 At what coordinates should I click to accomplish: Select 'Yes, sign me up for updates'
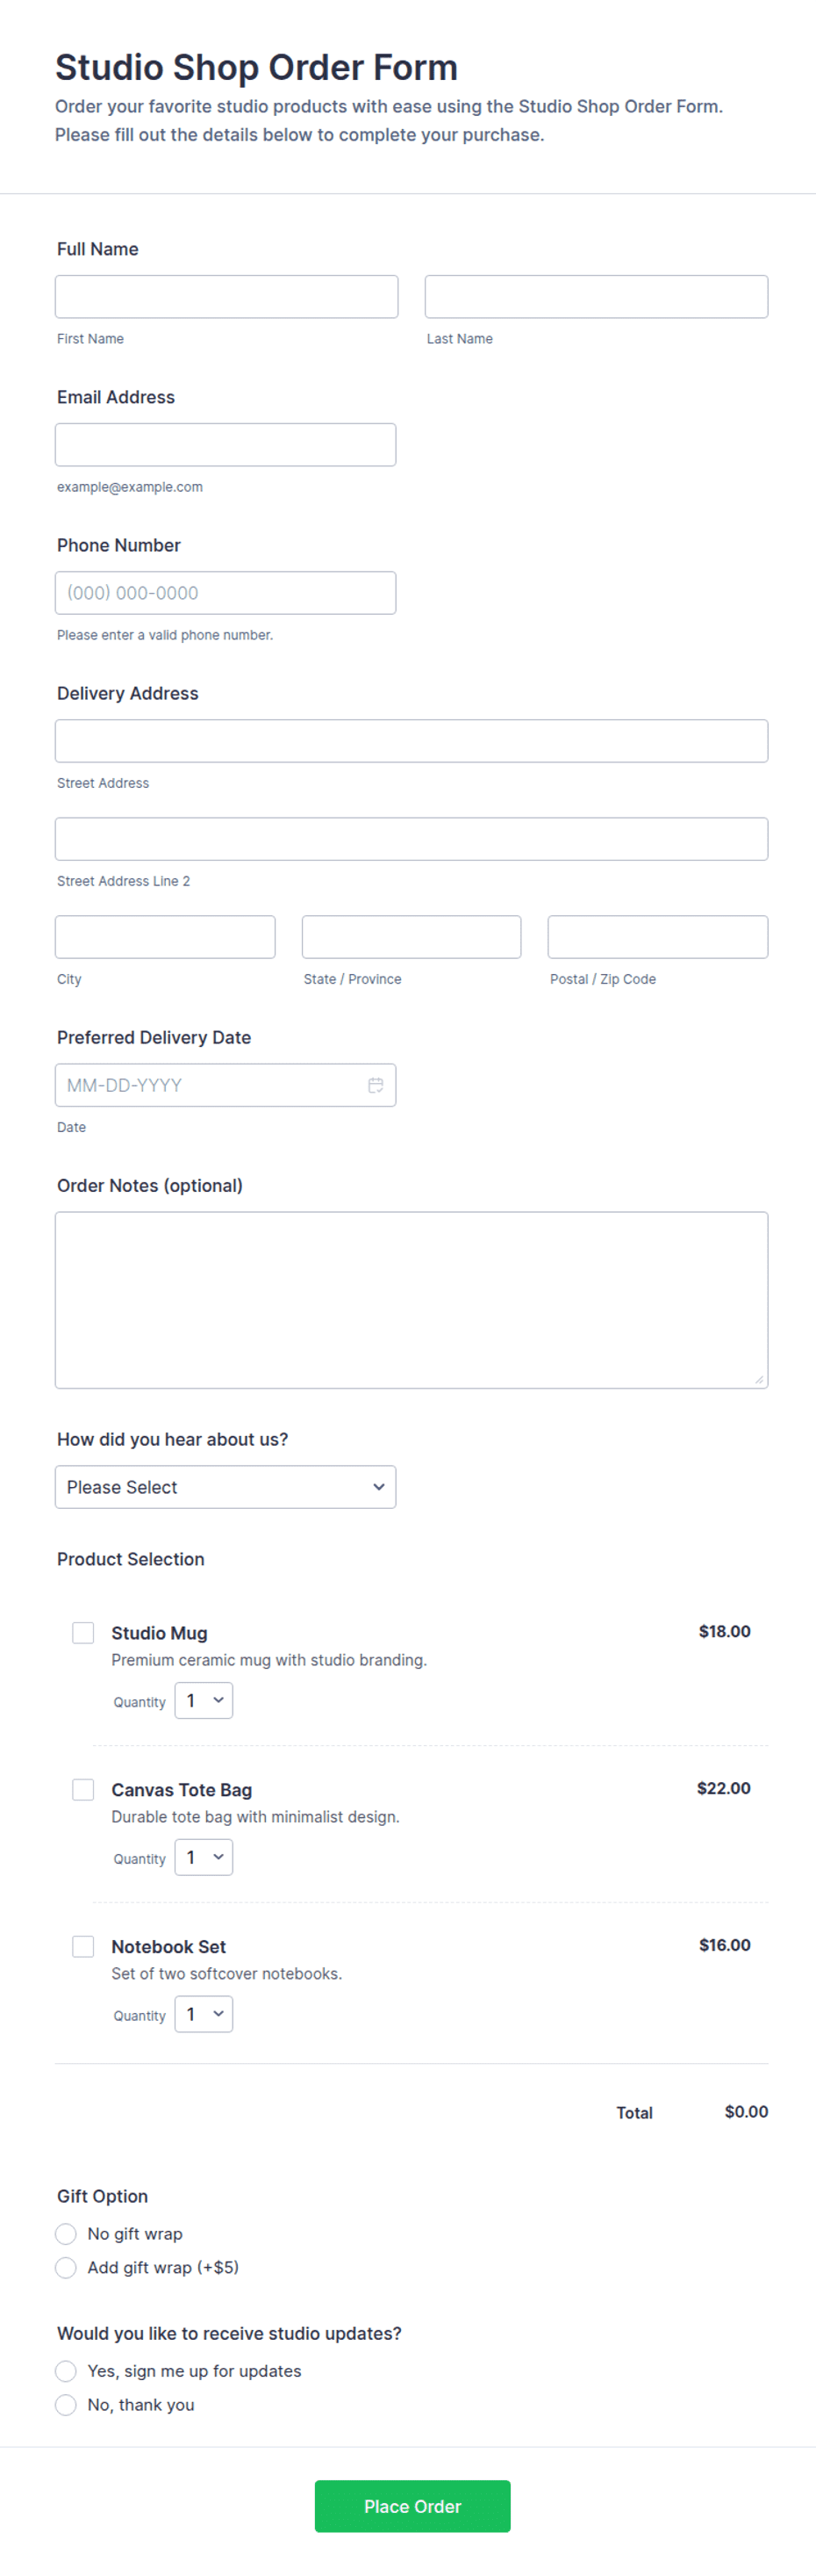point(66,2371)
